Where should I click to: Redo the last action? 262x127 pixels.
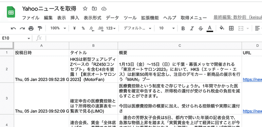22,29
